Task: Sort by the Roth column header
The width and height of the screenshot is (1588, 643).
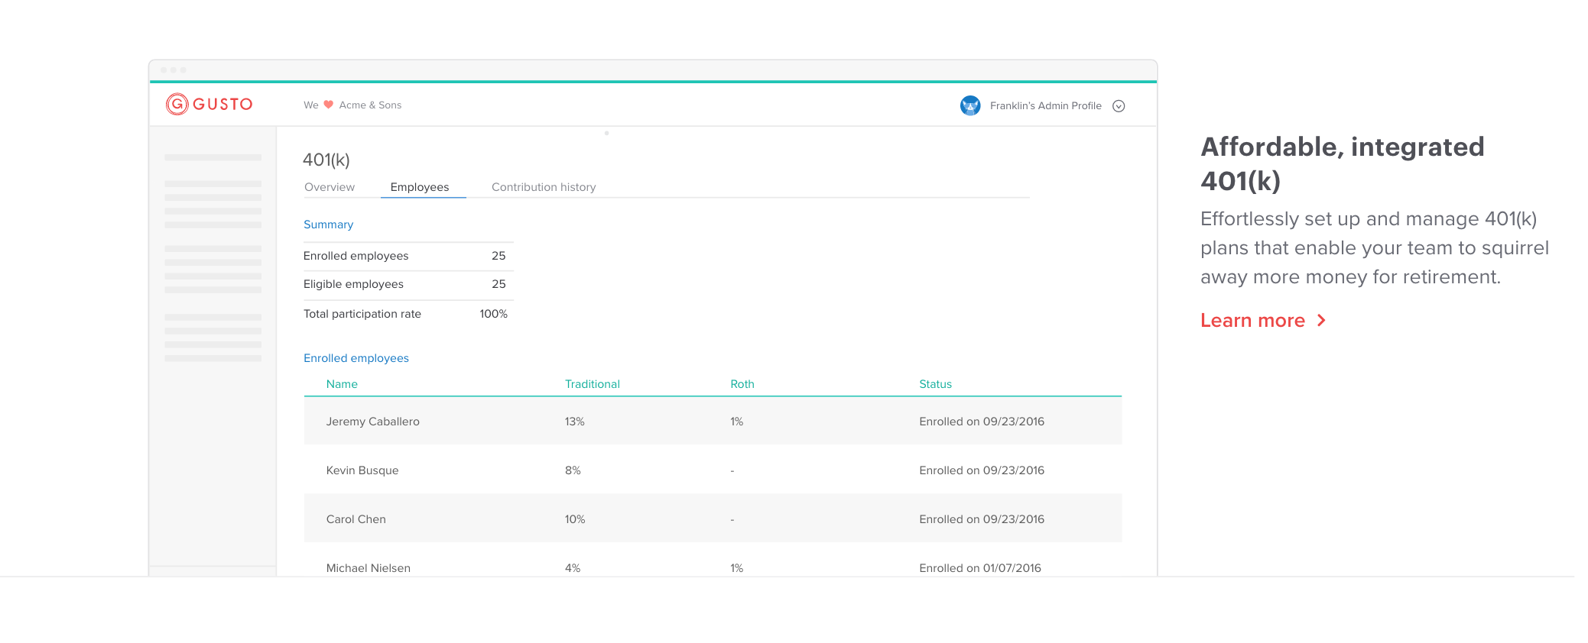Action: pyautogui.click(x=742, y=384)
